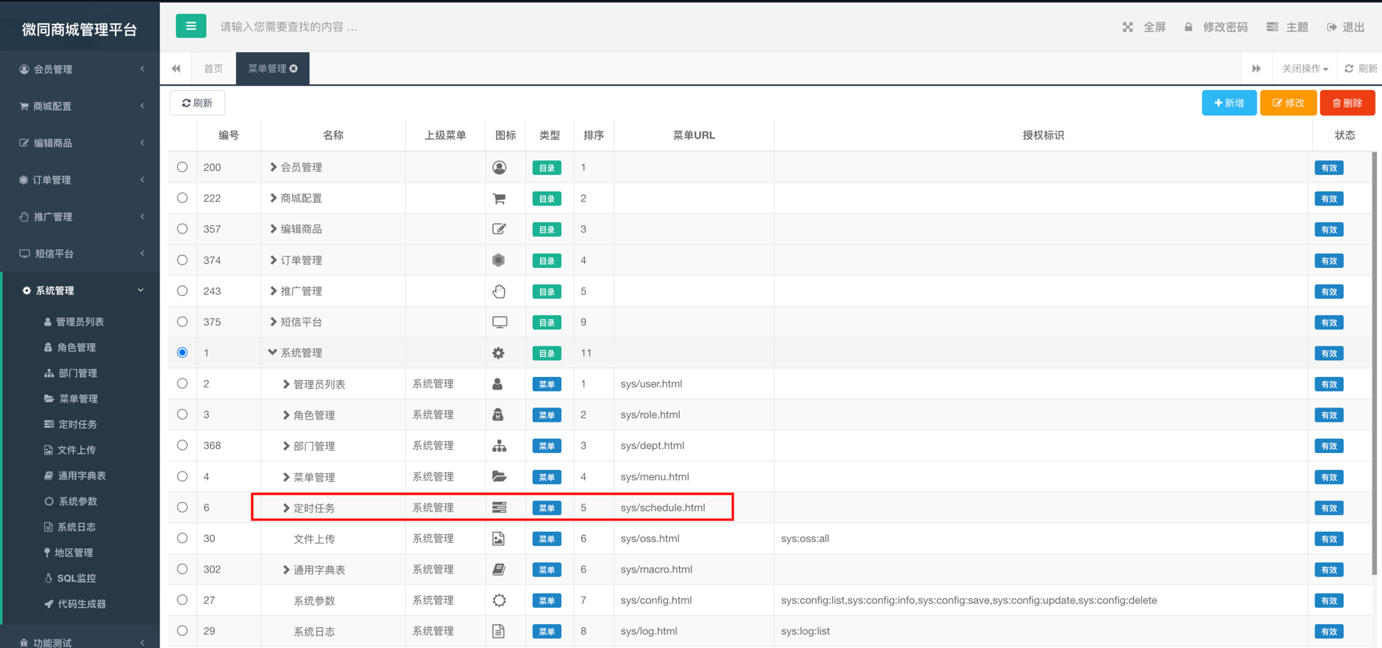The width and height of the screenshot is (1382, 648).
Task: Expand 订单管理 in the sidebar
Action: [x=80, y=180]
